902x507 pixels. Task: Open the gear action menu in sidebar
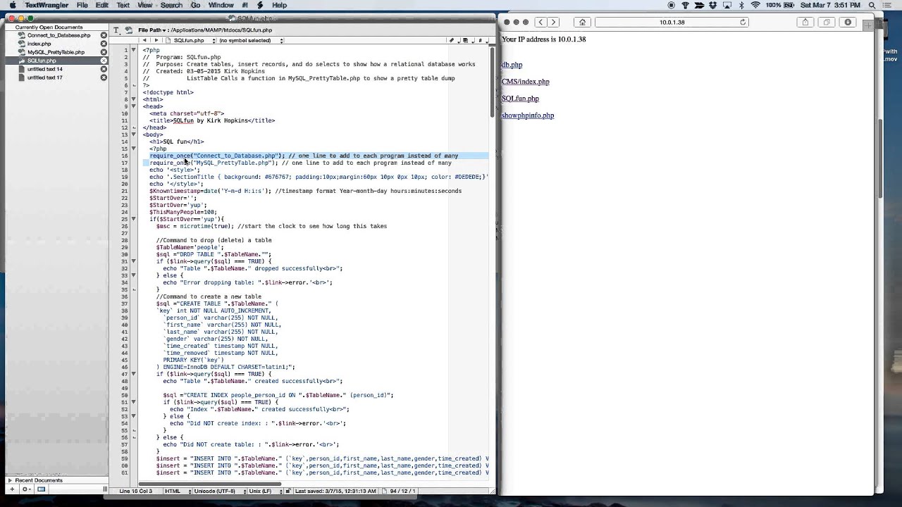(x=26, y=489)
